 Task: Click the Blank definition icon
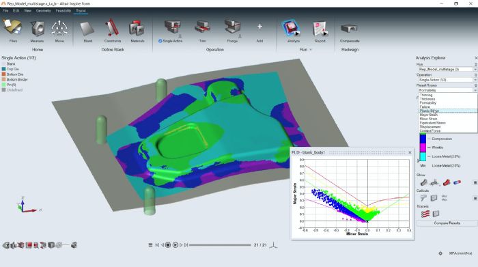88,29
